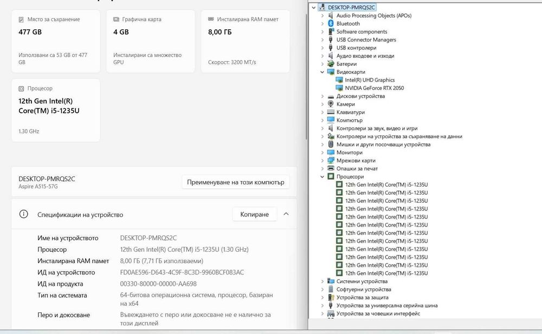Screen dimensions: 542x334
Task: Click the NVIDIA GeForce RTX 2050 adapter icon
Action: click(x=339, y=88)
